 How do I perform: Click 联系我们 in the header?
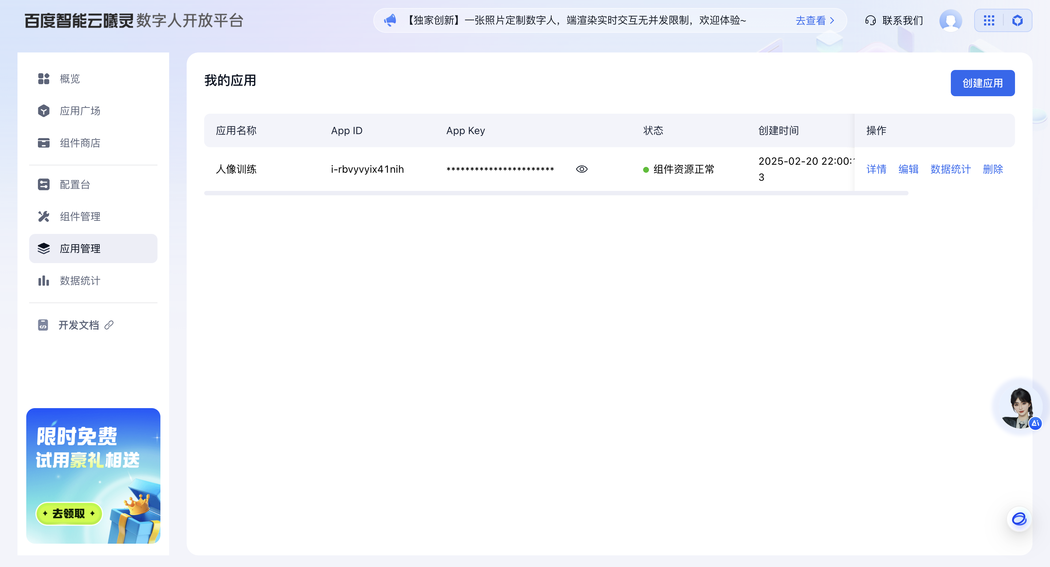(902, 20)
